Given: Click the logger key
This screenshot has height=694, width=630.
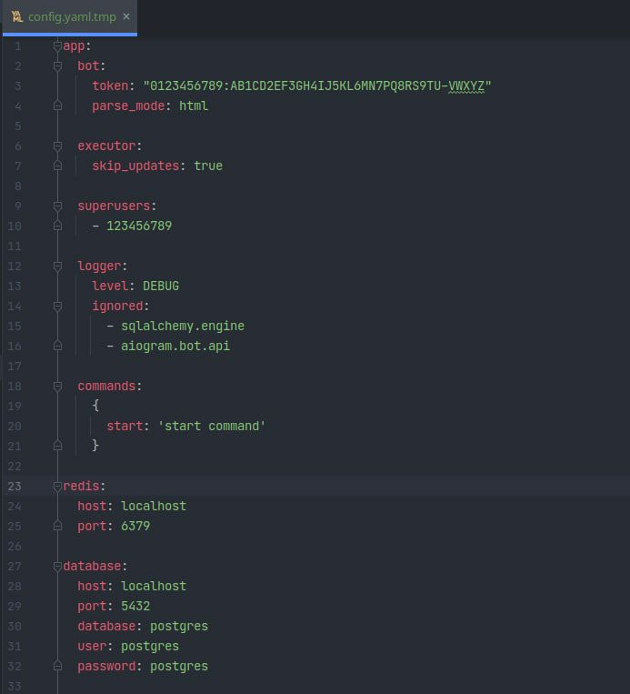Looking at the screenshot, I should pos(99,267).
